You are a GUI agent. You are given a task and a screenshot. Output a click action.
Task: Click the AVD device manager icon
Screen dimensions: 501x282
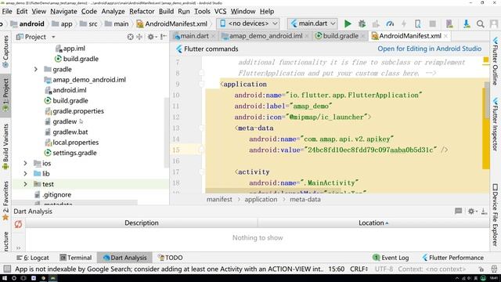pyautogui.click(x=449, y=23)
